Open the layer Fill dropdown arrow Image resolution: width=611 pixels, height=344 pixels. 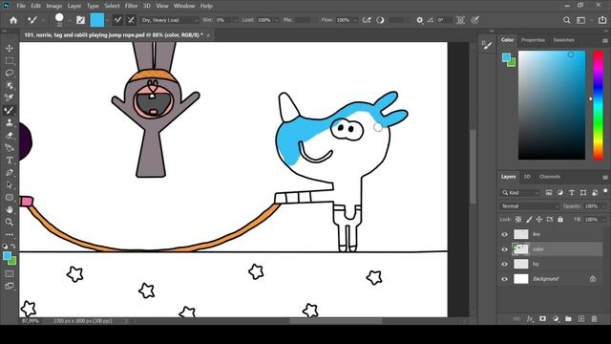[603, 220]
